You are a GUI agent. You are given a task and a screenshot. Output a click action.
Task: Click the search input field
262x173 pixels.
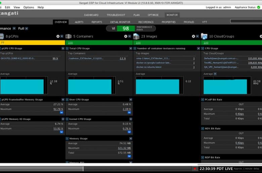tap(246, 21)
